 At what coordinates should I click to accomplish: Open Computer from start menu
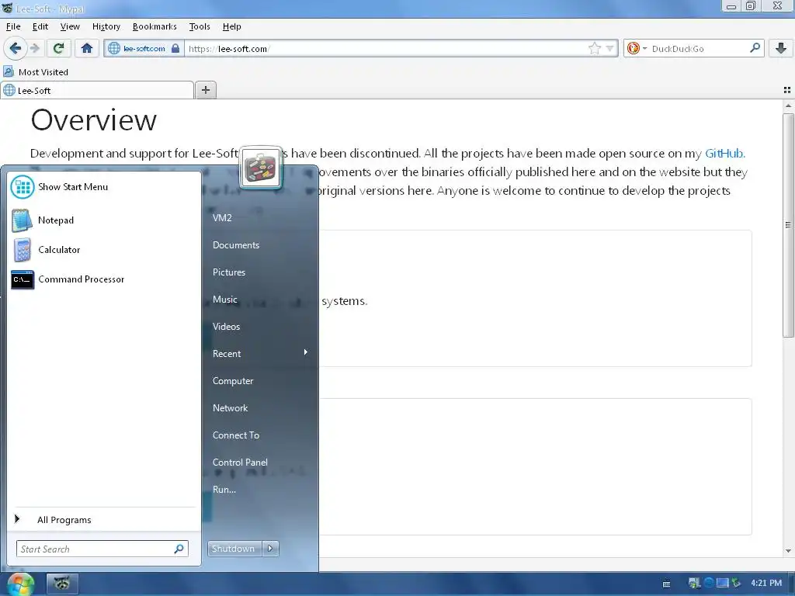[x=233, y=380]
